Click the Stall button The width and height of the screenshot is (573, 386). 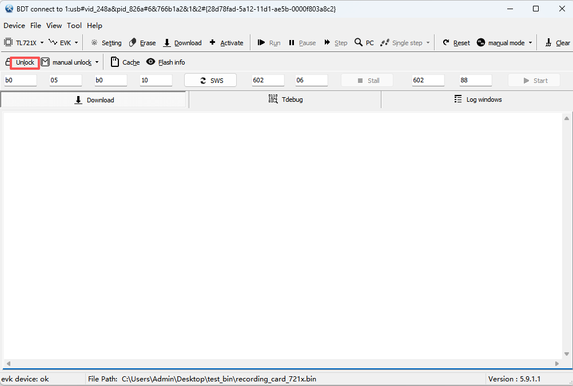click(x=367, y=81)
